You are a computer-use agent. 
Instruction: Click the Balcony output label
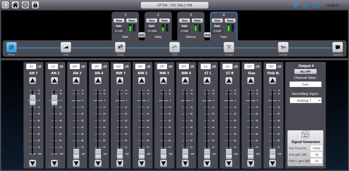pyautogui.click(x=191, y=37)
